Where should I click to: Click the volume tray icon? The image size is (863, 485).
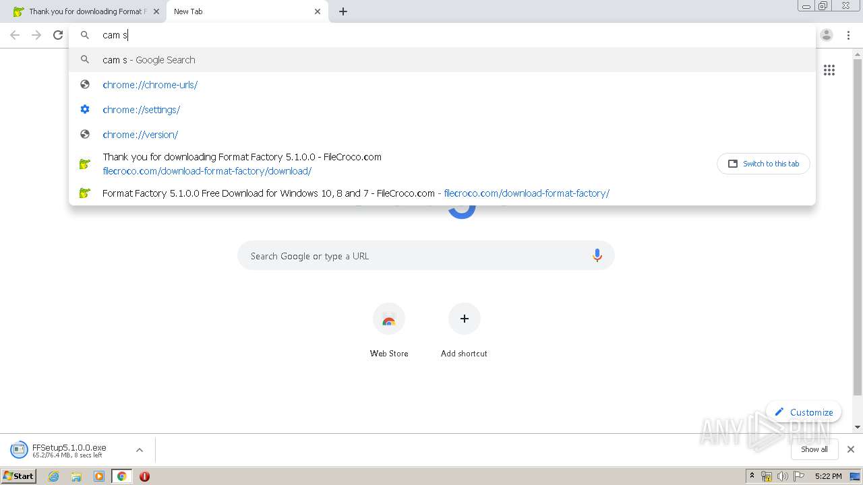(x=782, y=476)
